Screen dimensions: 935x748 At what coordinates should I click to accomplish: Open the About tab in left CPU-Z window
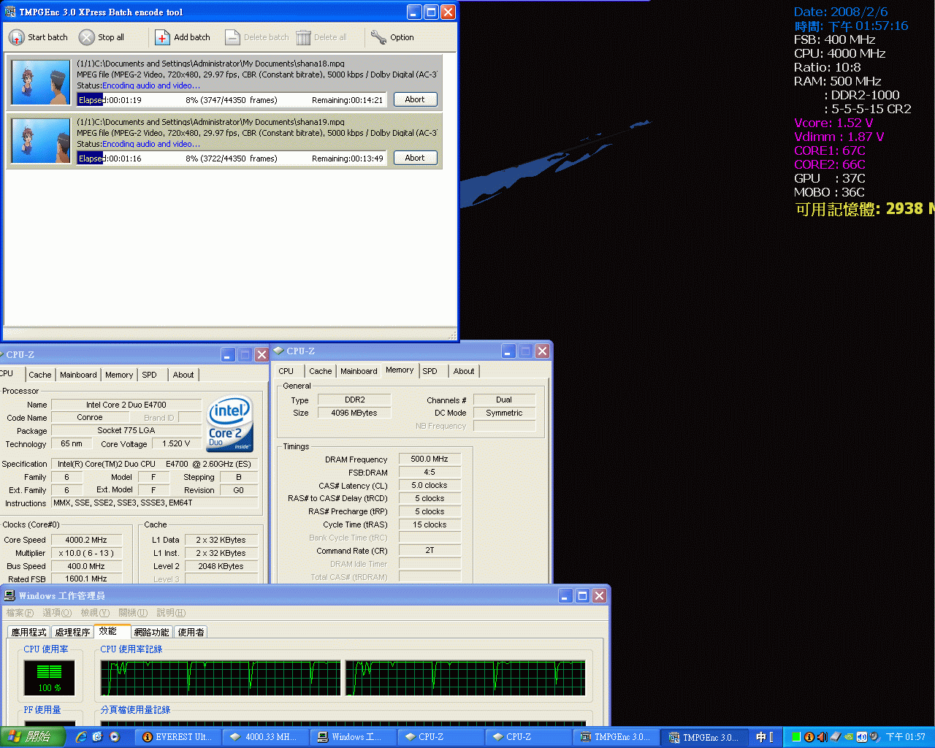click(x=183, y=375)
